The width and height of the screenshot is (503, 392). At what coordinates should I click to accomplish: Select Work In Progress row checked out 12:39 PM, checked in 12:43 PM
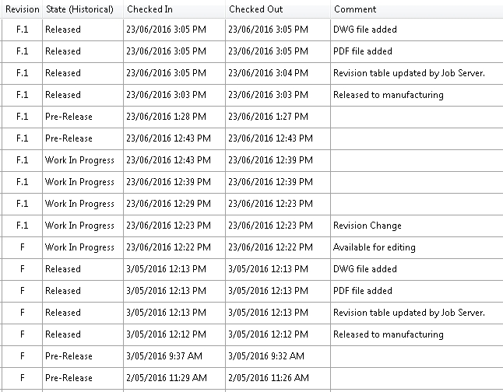pyautogui.click(x=252, y=160)
